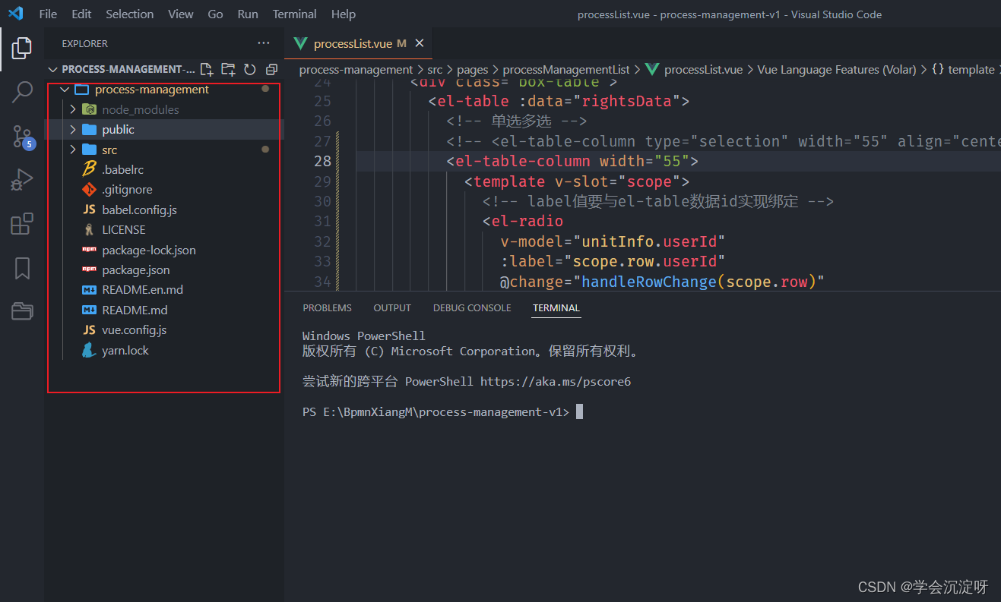Open the Source Control view showing 5 changes

tap(21, 137)
